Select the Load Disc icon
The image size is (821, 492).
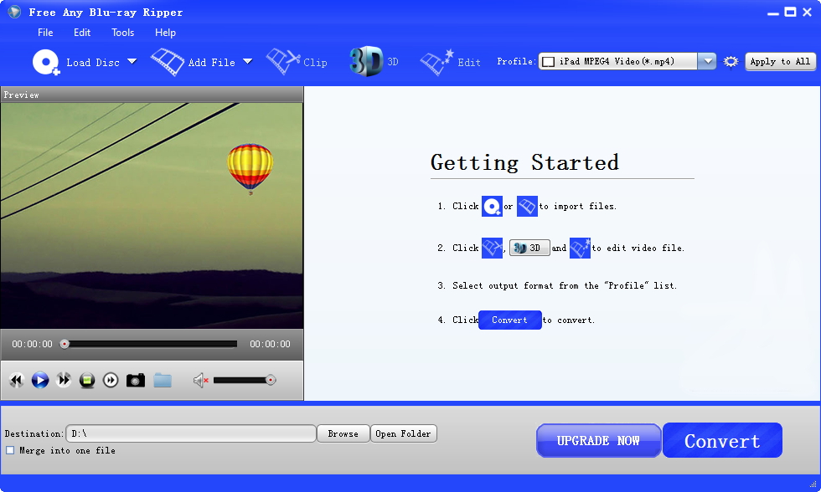click(x=46, y=61)
